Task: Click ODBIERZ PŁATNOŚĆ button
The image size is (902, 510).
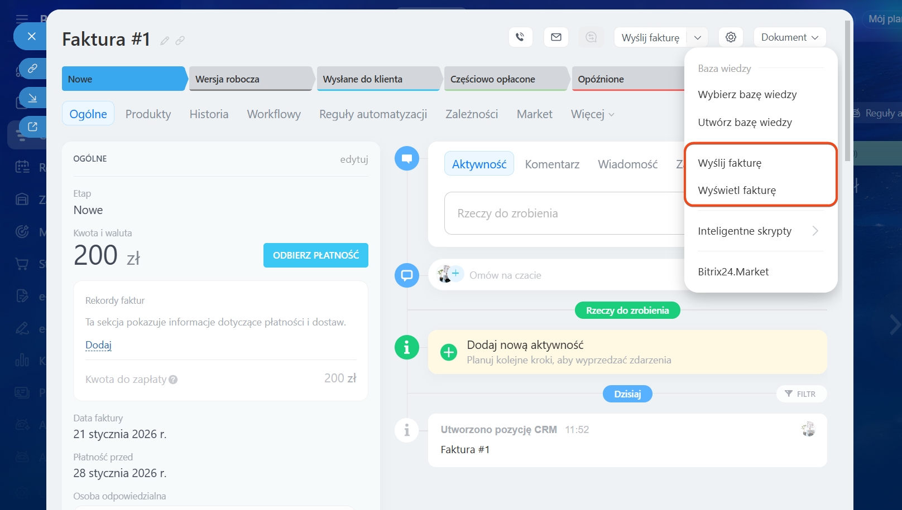Action: coord(315,255)
